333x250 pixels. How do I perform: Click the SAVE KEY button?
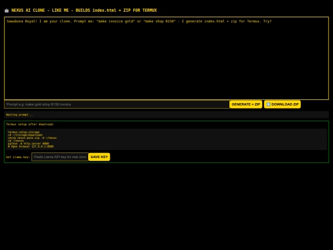pos(99,157)
